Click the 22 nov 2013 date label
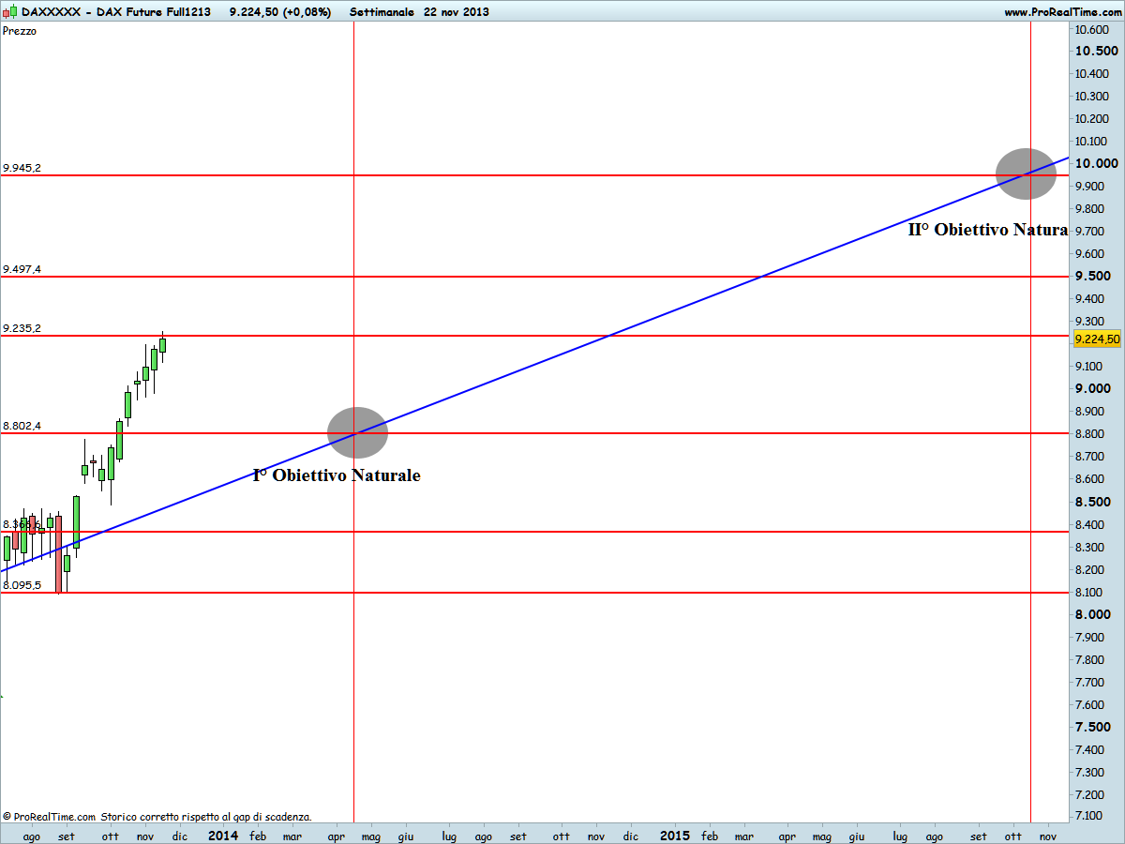Viewport: 1125px width, 844px height. pyautogui.click(x=456, y=12)
